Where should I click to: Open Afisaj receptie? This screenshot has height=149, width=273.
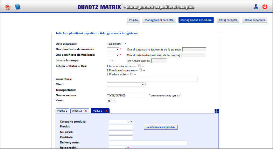click(x=228, y=20)
